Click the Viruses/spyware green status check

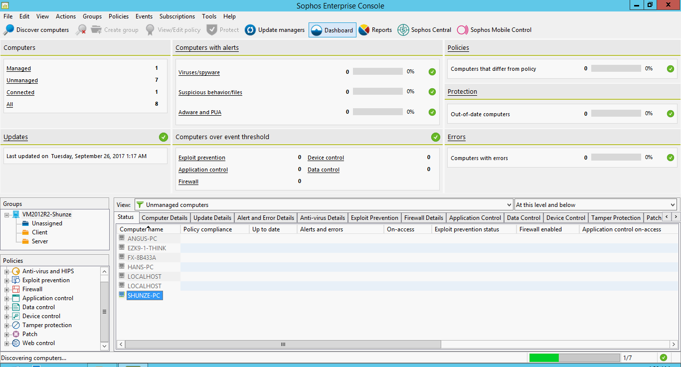[x=432, y=72]
